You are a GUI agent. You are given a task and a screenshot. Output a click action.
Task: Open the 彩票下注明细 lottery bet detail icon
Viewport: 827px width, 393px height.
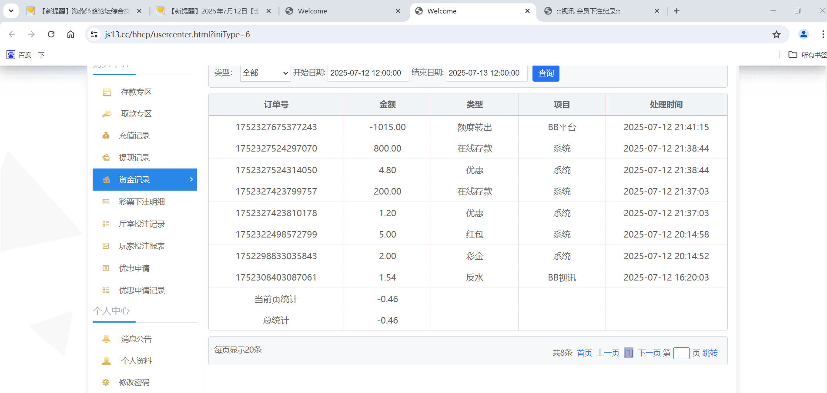106,201
